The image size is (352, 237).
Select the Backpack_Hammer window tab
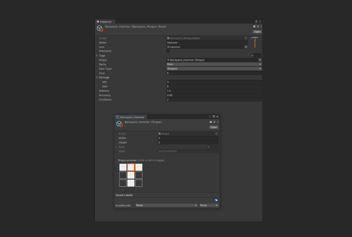point(131,117)
